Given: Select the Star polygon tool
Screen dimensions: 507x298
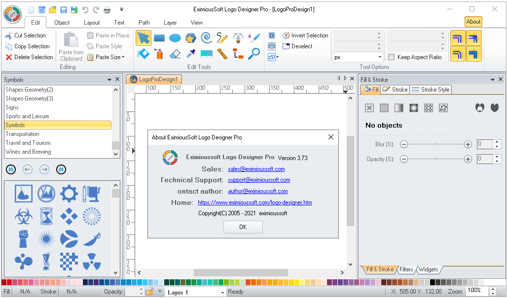Looking at the screenshot, I should pos(191,38).
